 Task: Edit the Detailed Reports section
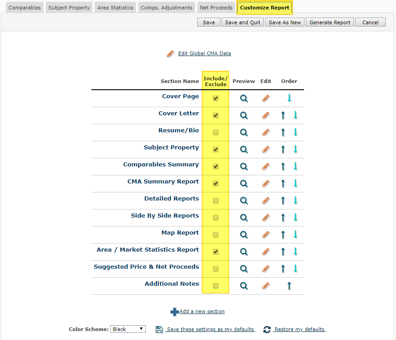coord(265,201)
